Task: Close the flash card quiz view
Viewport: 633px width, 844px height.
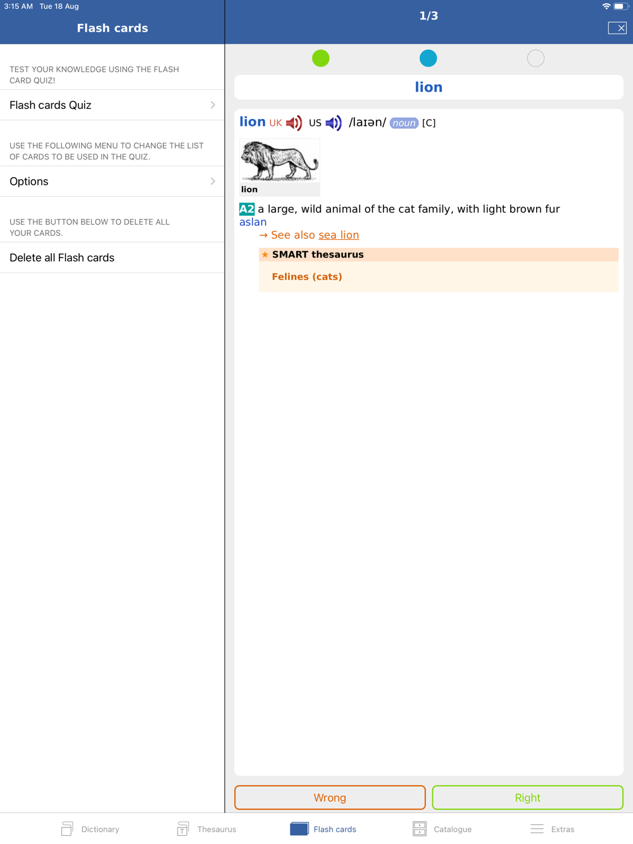Action: (x=617, y=28)
